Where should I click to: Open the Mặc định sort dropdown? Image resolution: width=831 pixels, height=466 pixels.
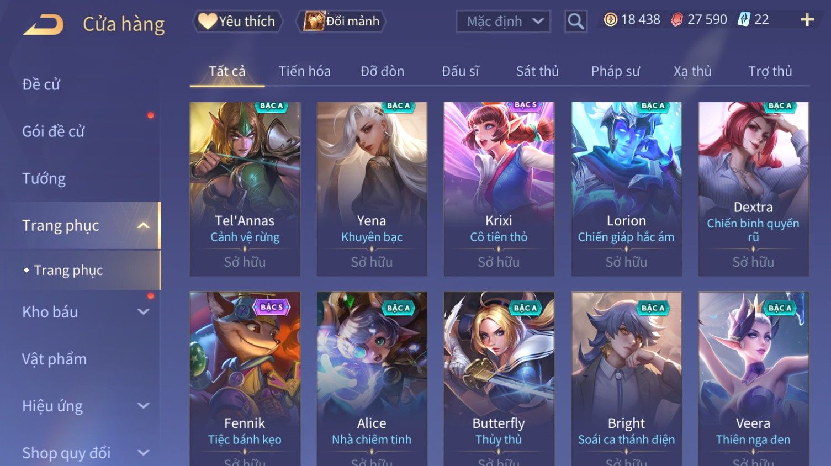(503, 22)
